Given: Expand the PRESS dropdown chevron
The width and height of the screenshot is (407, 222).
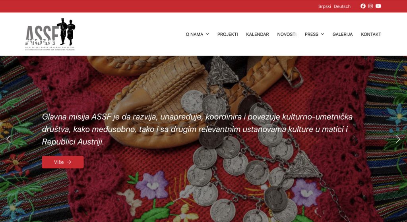Looking at the screenshot, I should 322,34.
